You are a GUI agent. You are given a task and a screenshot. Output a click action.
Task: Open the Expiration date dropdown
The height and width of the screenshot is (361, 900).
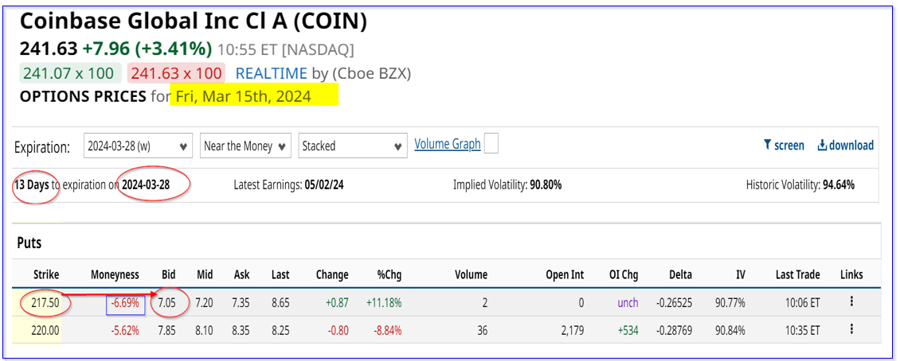pos(139,146)
